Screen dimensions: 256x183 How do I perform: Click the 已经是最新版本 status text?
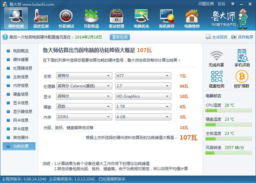[x=112, y=179]
